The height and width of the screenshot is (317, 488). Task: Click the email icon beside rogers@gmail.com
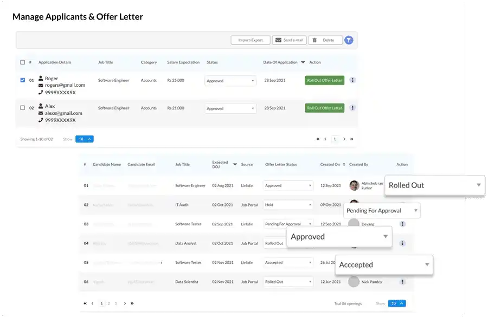click(40, 86)
